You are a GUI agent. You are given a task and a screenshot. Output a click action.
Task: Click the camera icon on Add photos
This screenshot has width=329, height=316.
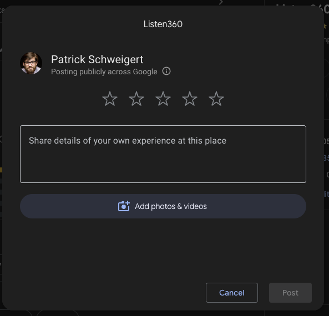click(x=124, y=206)
